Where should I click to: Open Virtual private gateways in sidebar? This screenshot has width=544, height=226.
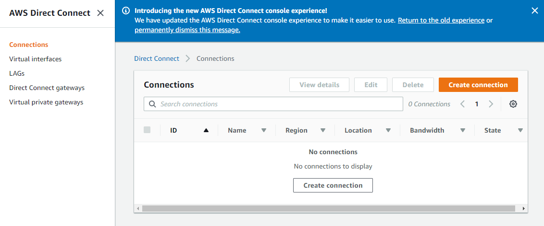(x=46, y=102)
